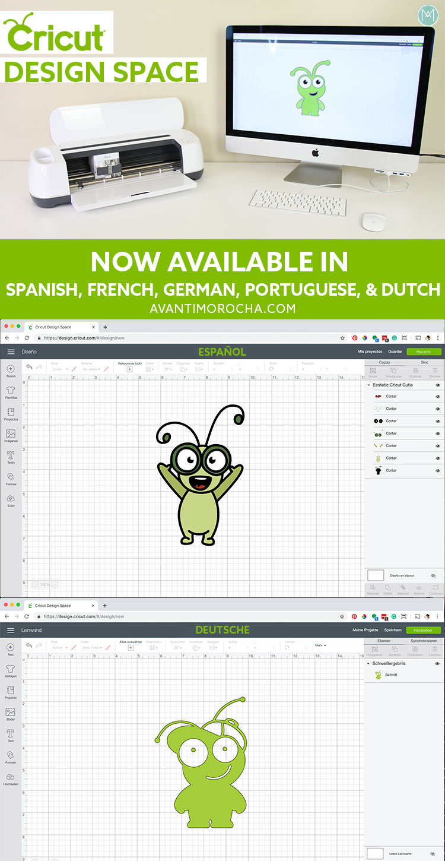Click Eliminar trash icon in Capas panel
Viewport: 445px width, 861px height.
(x=435, y=372)
